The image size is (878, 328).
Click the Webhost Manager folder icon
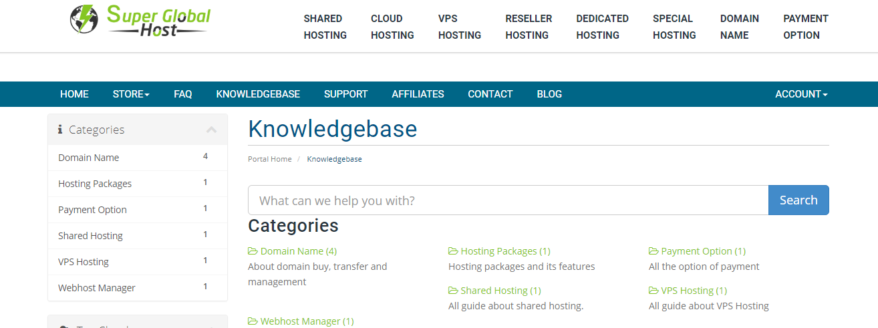pos(253,321)
